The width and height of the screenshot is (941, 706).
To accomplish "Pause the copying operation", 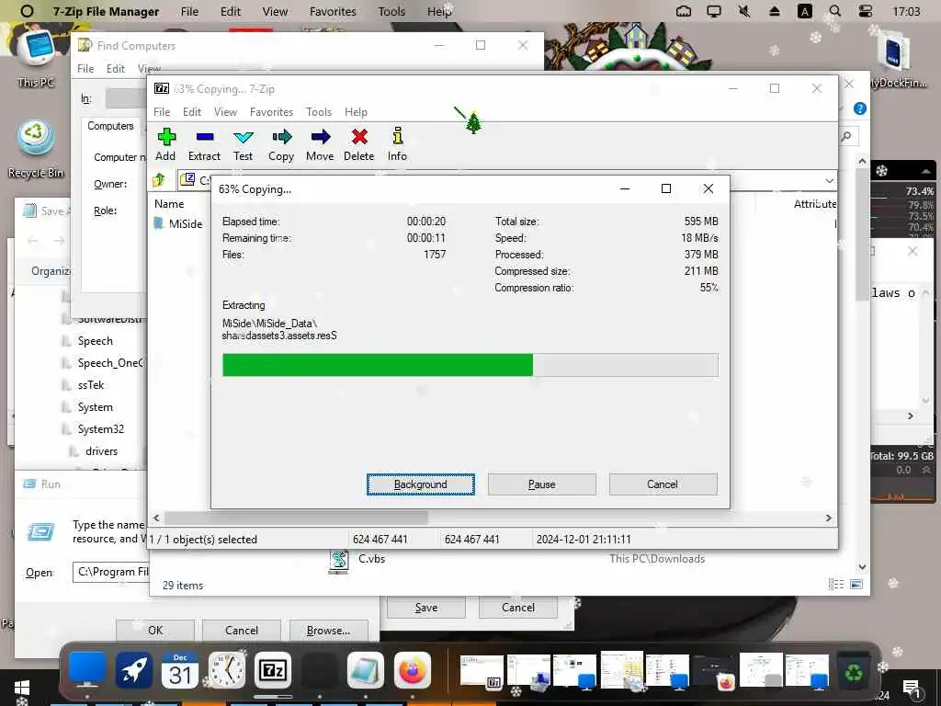I will pyautogui.click(x=542, y=484).
